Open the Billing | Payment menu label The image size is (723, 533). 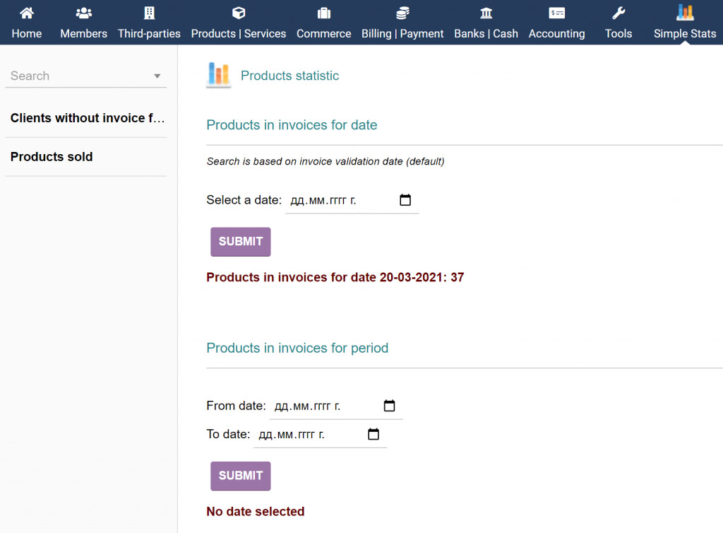tap(402, 34)
